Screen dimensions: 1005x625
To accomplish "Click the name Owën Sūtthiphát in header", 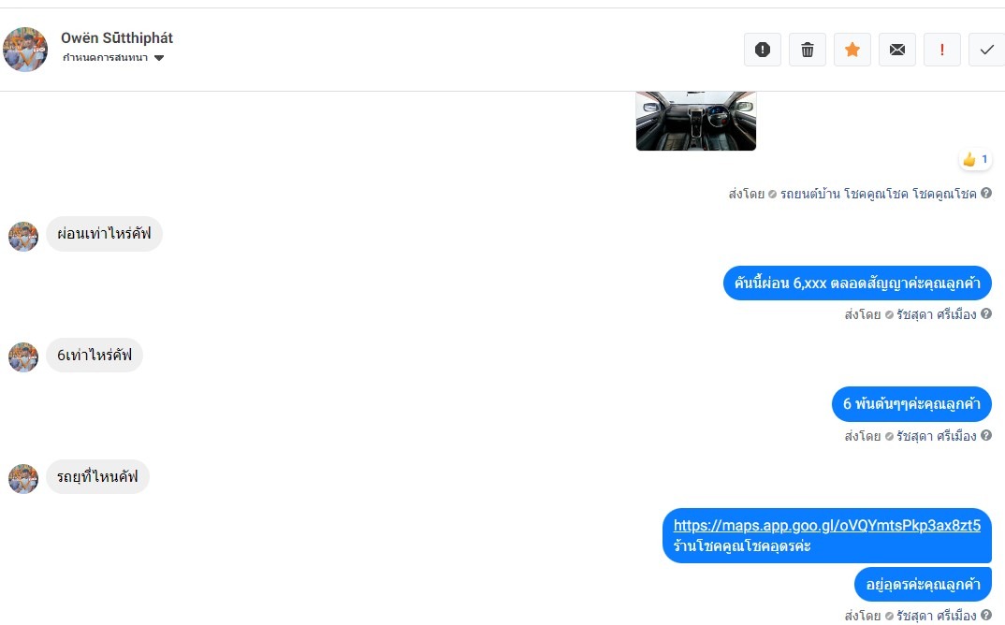I will (117, 37).
